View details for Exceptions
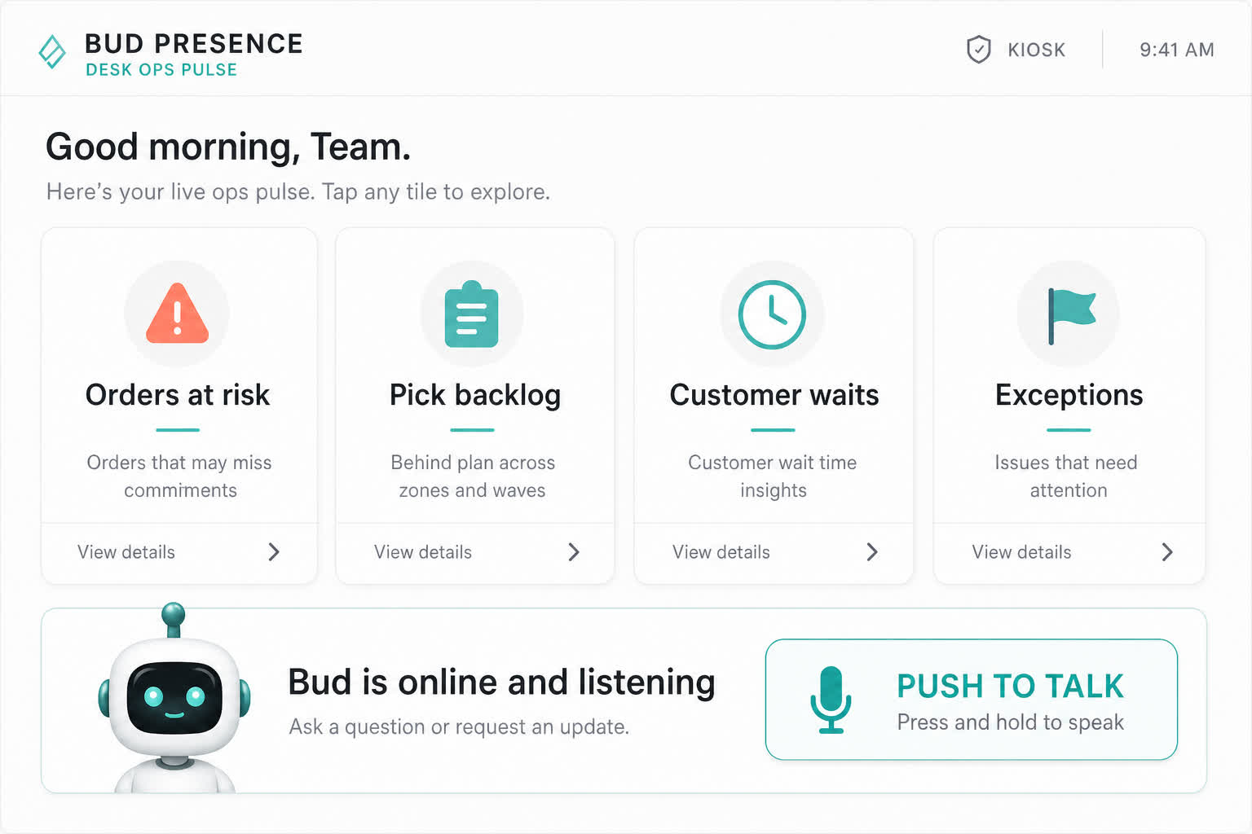This screenshot has height=834, width=1252. [x=1021, y=552]
